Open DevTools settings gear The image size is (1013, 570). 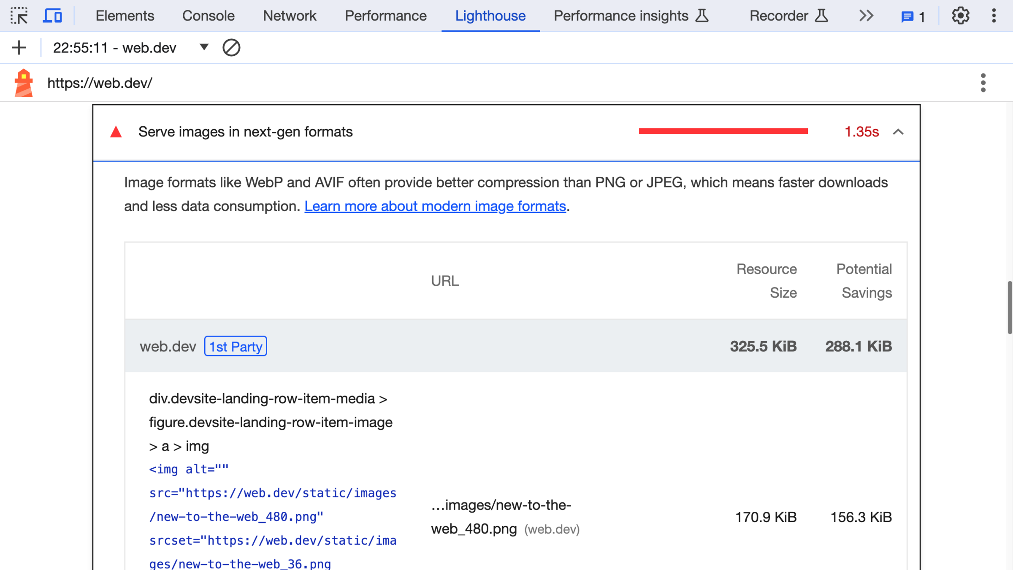tap(960, 16)
